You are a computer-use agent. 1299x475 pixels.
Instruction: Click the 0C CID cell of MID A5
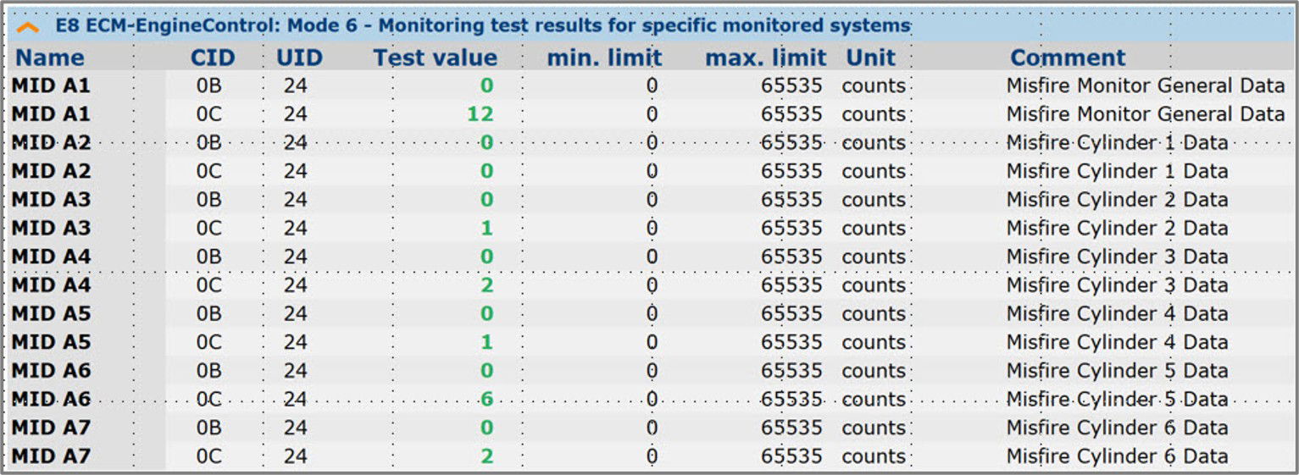pyautogui.click(x=208, y=342)
